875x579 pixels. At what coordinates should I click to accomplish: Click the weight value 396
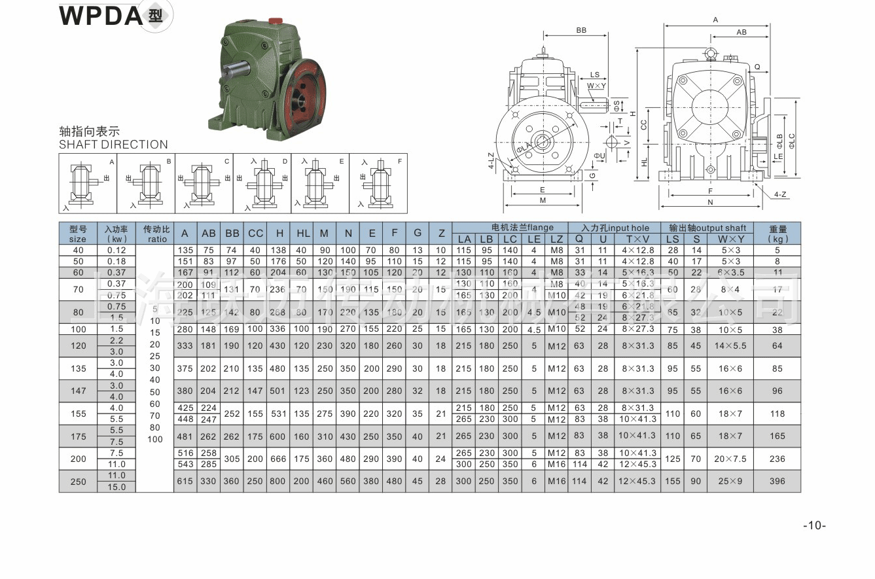tap(777, 481)
